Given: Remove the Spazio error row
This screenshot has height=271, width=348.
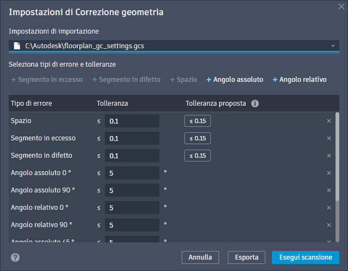Looking at the screenshot, I should (x=329, y=121).
